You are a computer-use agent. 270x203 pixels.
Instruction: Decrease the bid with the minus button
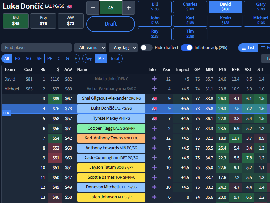click(92, 8)
